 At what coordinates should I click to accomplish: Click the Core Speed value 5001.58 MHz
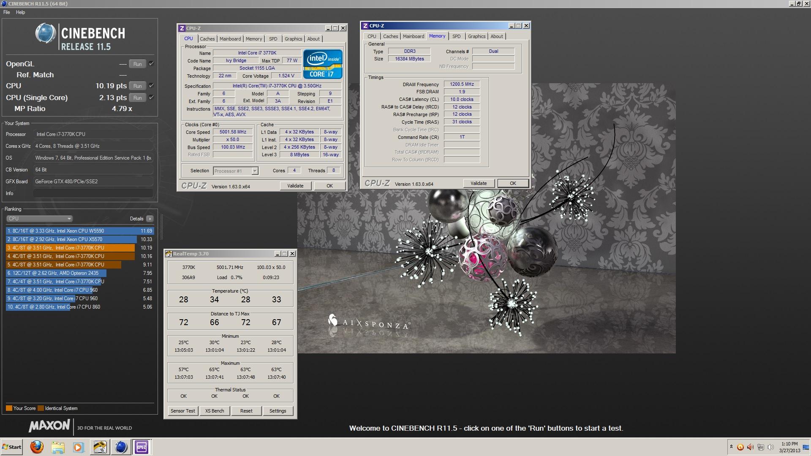point(233,132)
